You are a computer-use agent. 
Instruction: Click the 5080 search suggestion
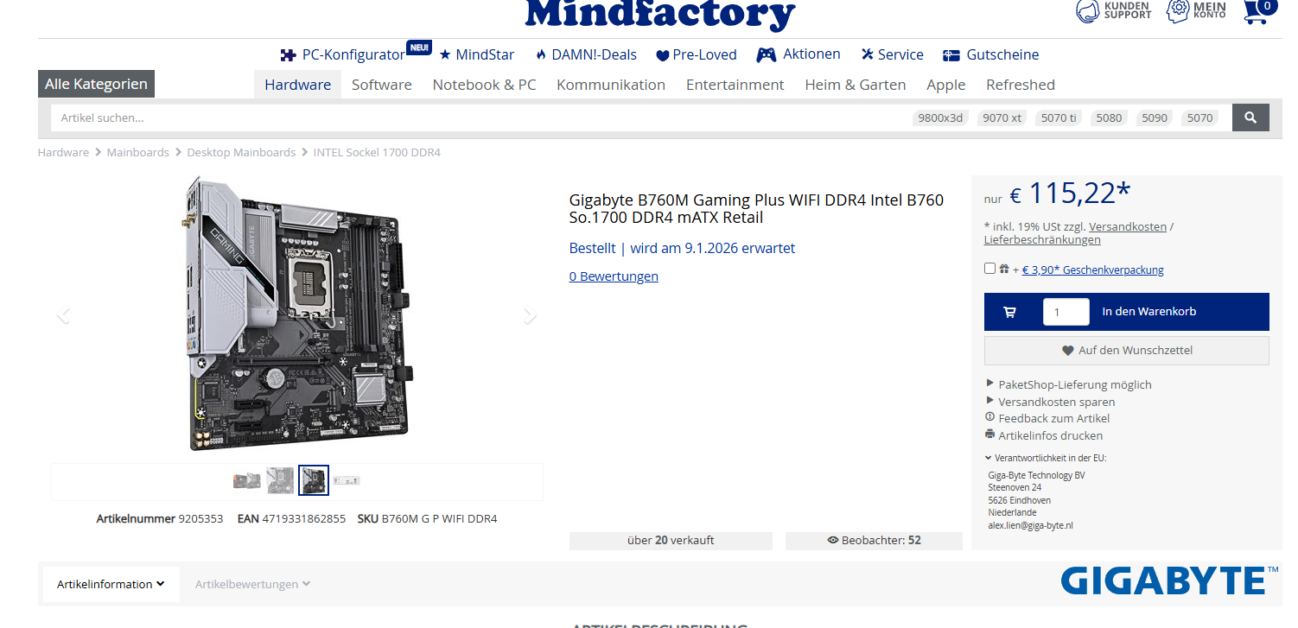click(1109, 117)
